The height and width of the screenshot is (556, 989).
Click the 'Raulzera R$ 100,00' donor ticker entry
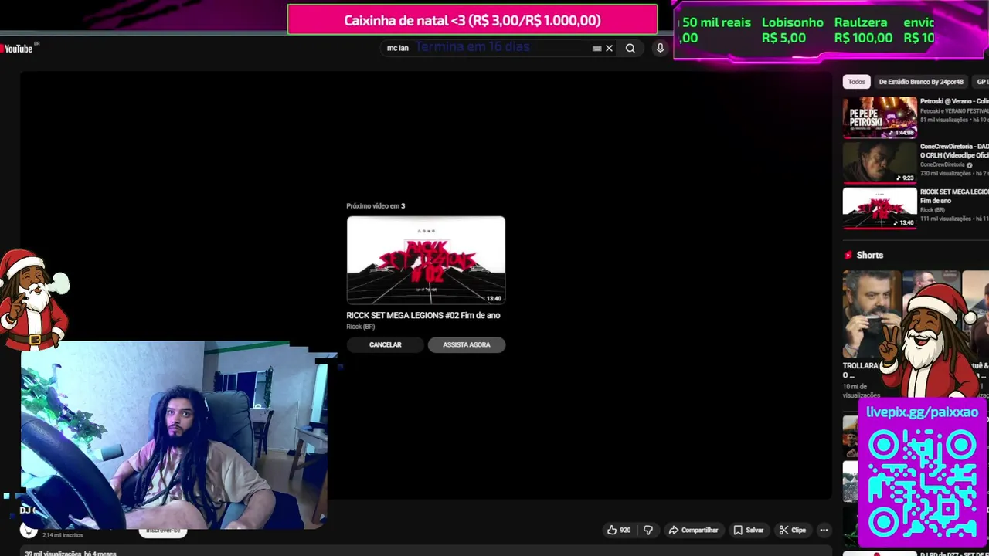863,30
